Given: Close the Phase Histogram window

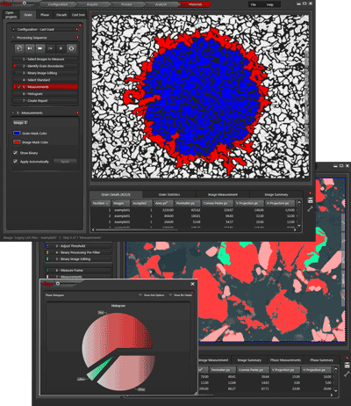Looking at the screenshot, I should point(192,284).
